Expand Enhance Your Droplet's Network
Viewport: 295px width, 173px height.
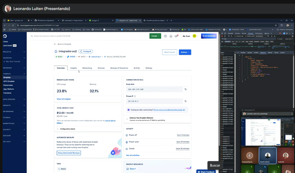point(145,119)
